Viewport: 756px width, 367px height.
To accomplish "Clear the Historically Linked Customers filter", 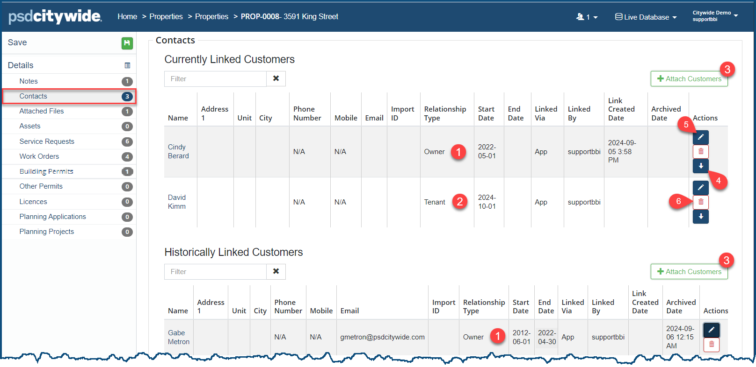I will coord(276,272).
